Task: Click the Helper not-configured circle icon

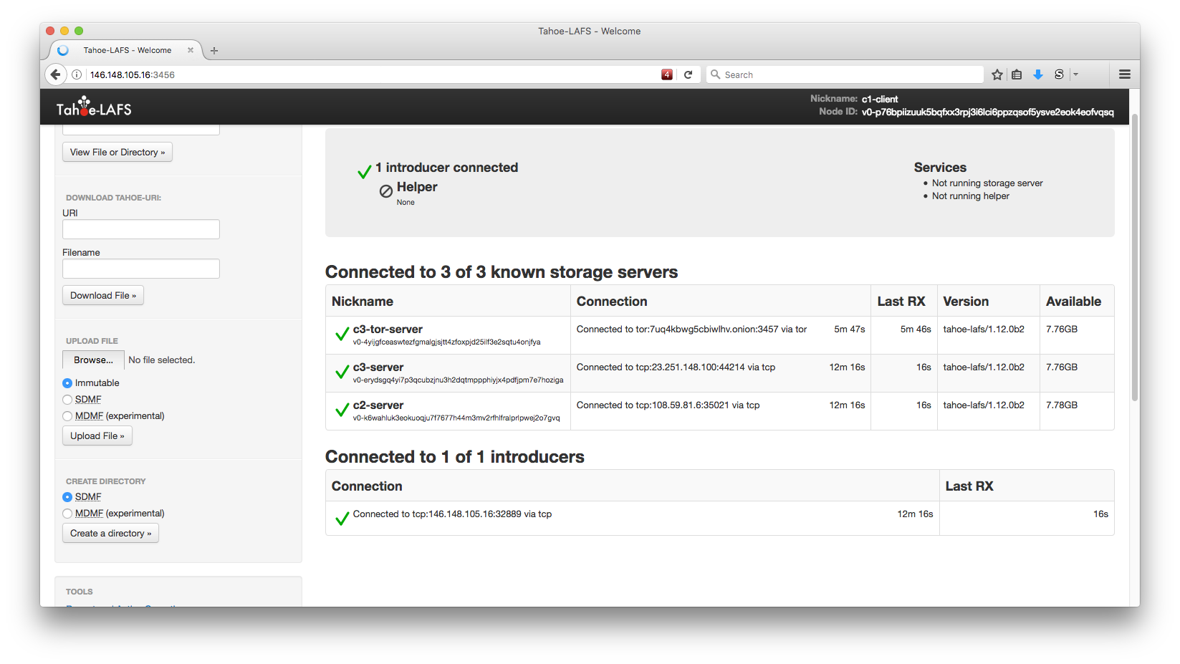Action: click(x=386, y=191)
